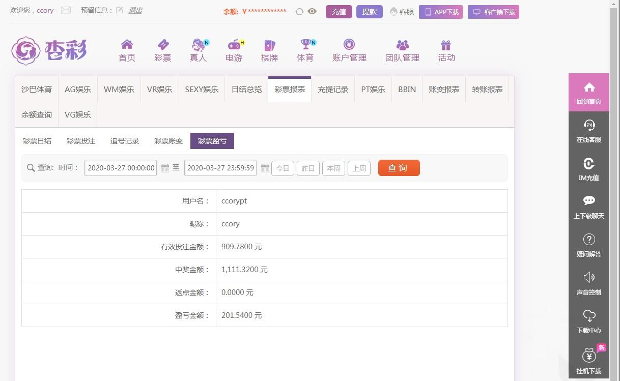This screenshot has height=381, width=620.
Task: Open the 声音控制 speaker icon
Action: tap(589, 277)
